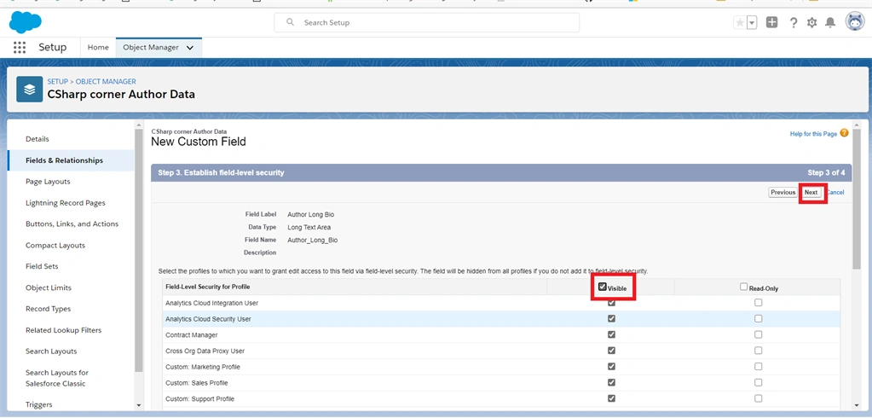This screenshot has width=872, height=418.
Task: Check Read-Only for Custom: Marketing Profile
Action: 758,367
